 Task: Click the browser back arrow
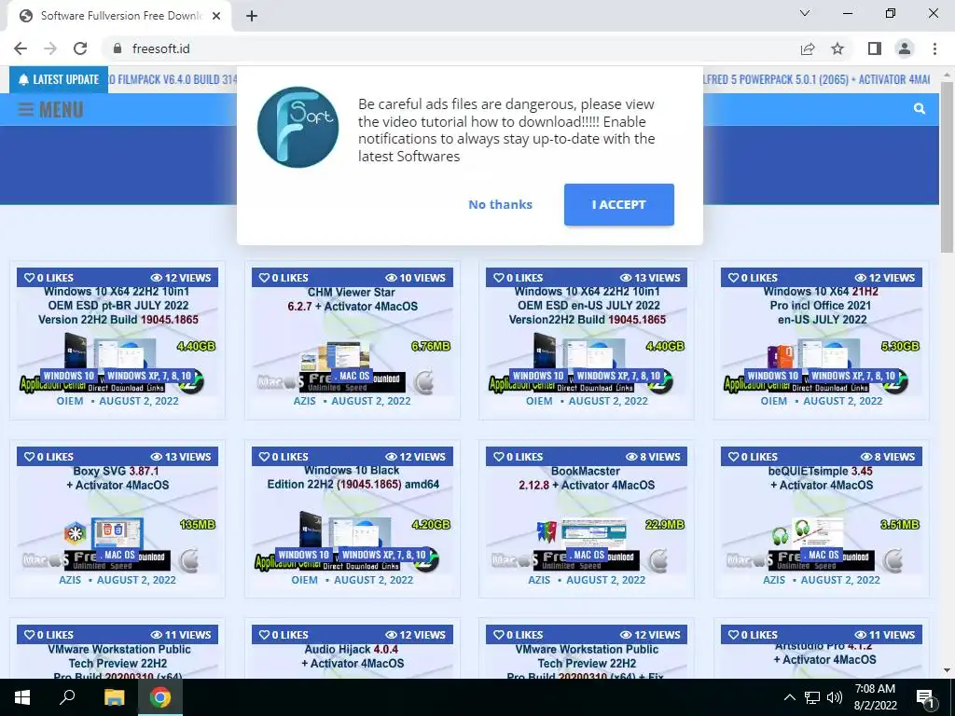(21, 48)
